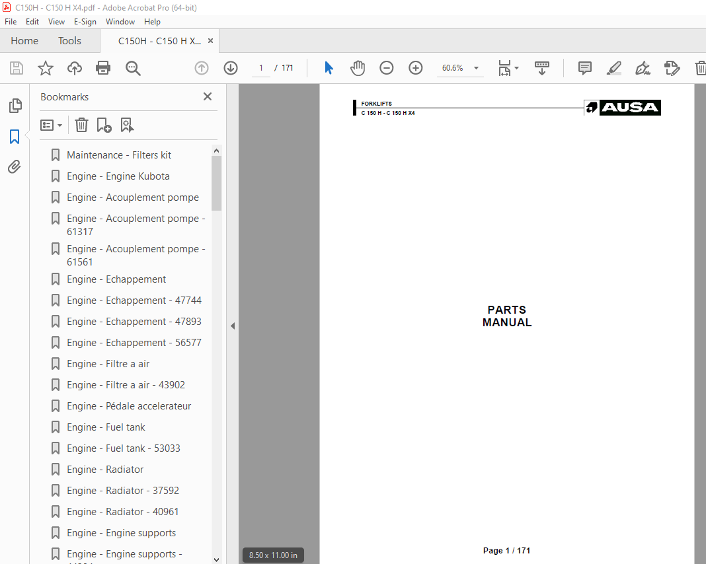Delete selected bookmark trash icon
Image resolution: width=706 pixels, height=564 pixels.
click(x=81, y=125)
